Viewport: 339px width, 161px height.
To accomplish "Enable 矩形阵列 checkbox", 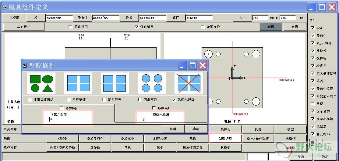I will (104, 99).
